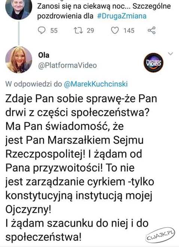The height and width of the screenshot is (247, 179).
Task: Retweet using the retweet arrows icon
Action: 78,30
